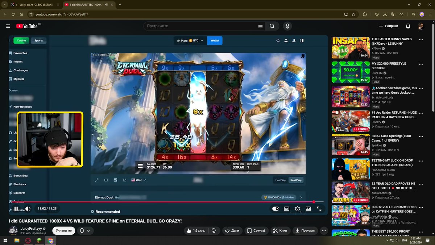Open more actions menu beside Преузми
The width and height of the screenshot is (435, 245).
pyautogui.click(x=324, y=230)
